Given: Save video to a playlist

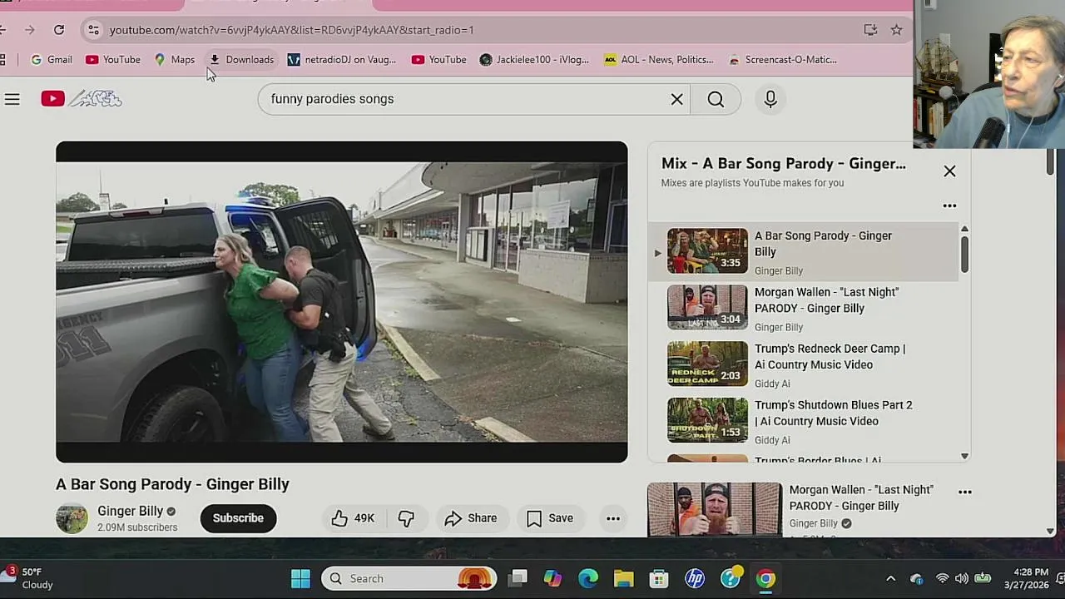Looking at the screenshot, I should (550, 518).
